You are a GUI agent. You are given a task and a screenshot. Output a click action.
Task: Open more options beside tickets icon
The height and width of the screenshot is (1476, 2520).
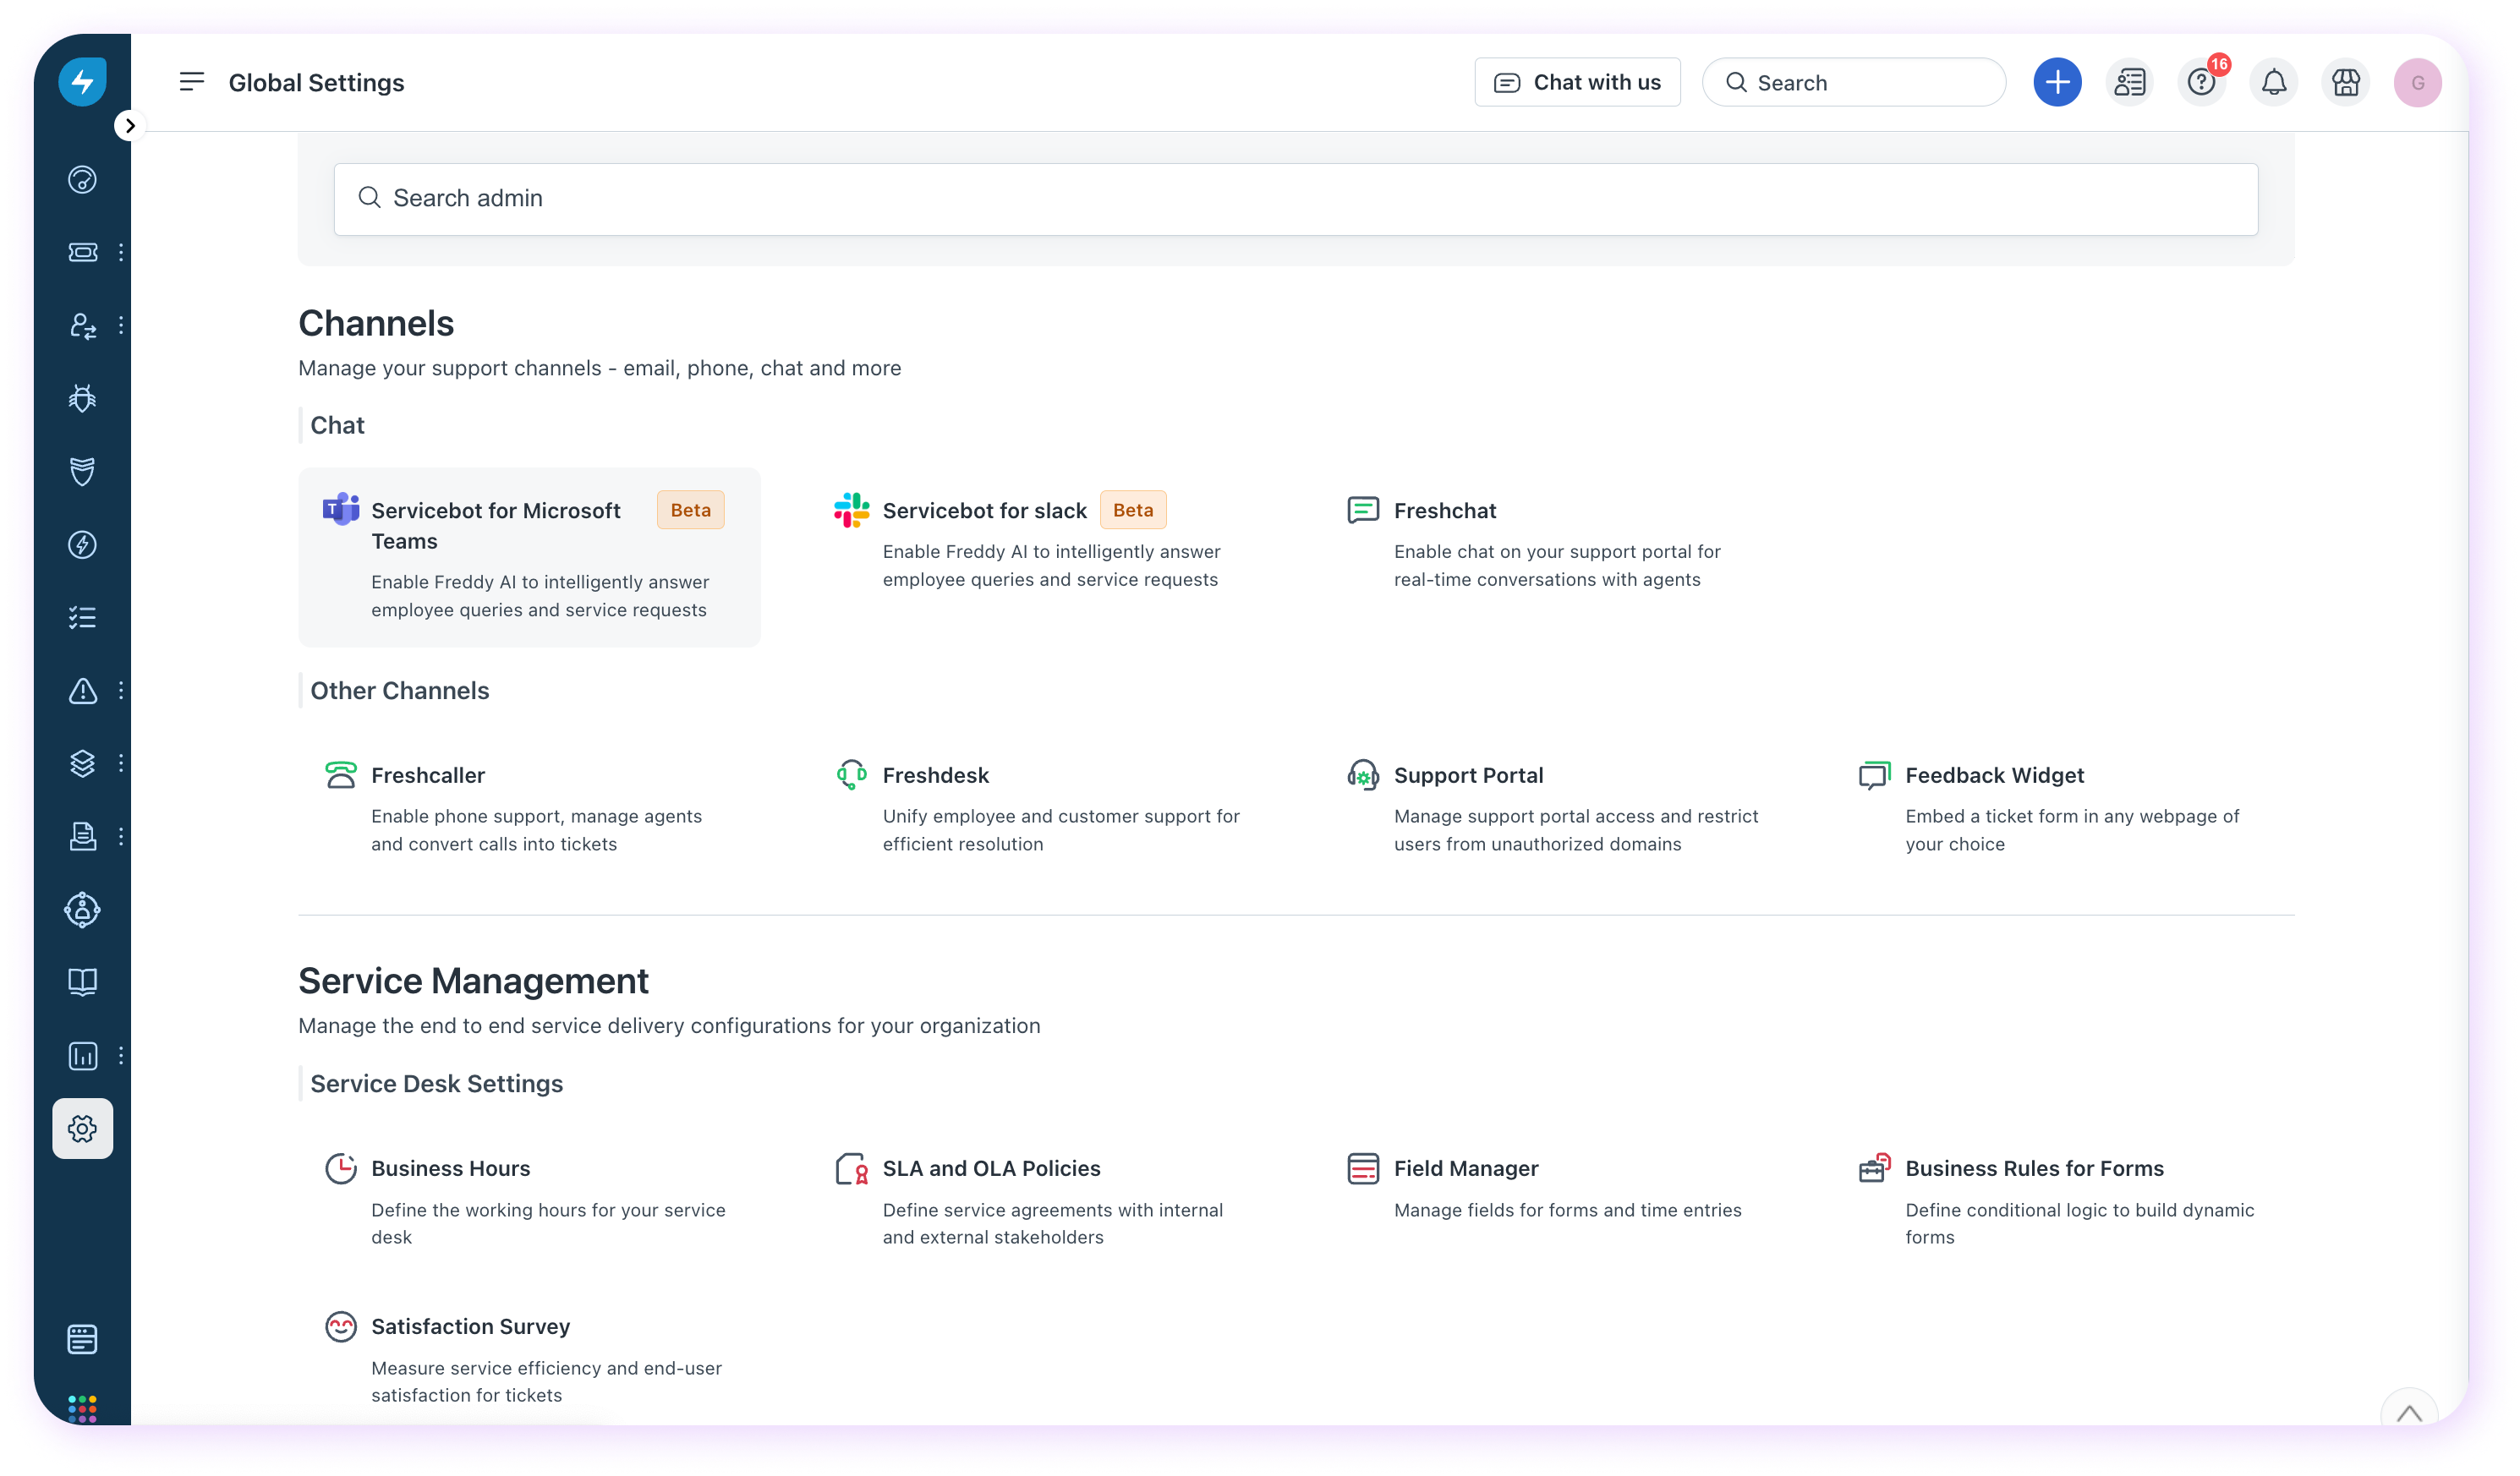pyautogui.click(x=121, y=252)
